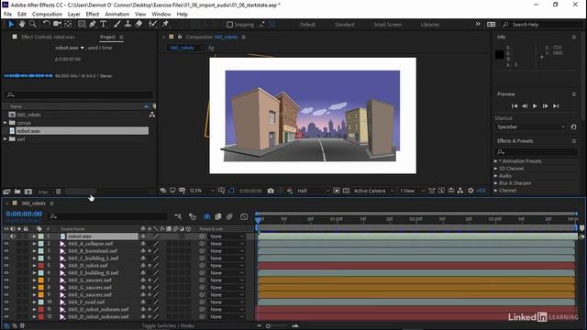Select the Hand tool
The image size is (587, 330).
[22, 25]
